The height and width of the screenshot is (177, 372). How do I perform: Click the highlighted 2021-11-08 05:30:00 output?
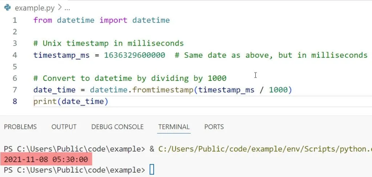coord(46,159)
